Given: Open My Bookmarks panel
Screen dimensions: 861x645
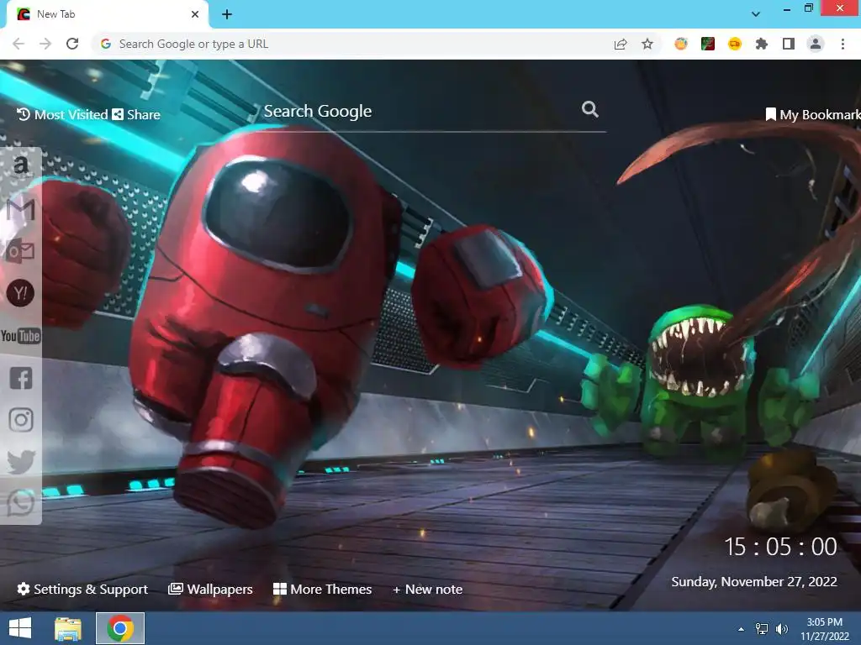Looking at the screenshot, I should point(813,114).
